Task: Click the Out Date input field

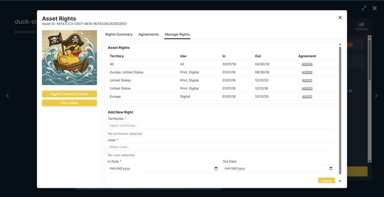Action: 279,168
